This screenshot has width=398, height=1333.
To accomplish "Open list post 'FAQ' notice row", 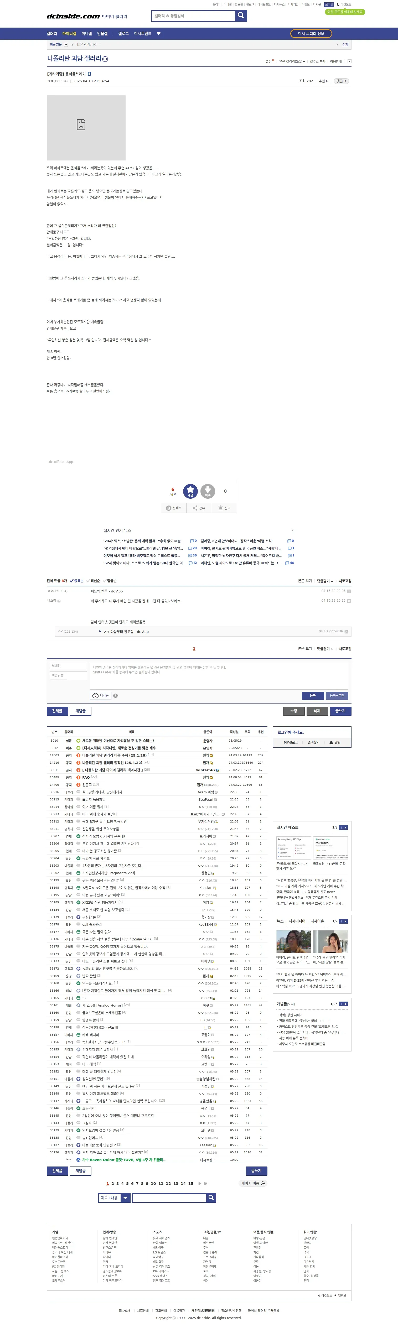I will click(x=86, y=777).
